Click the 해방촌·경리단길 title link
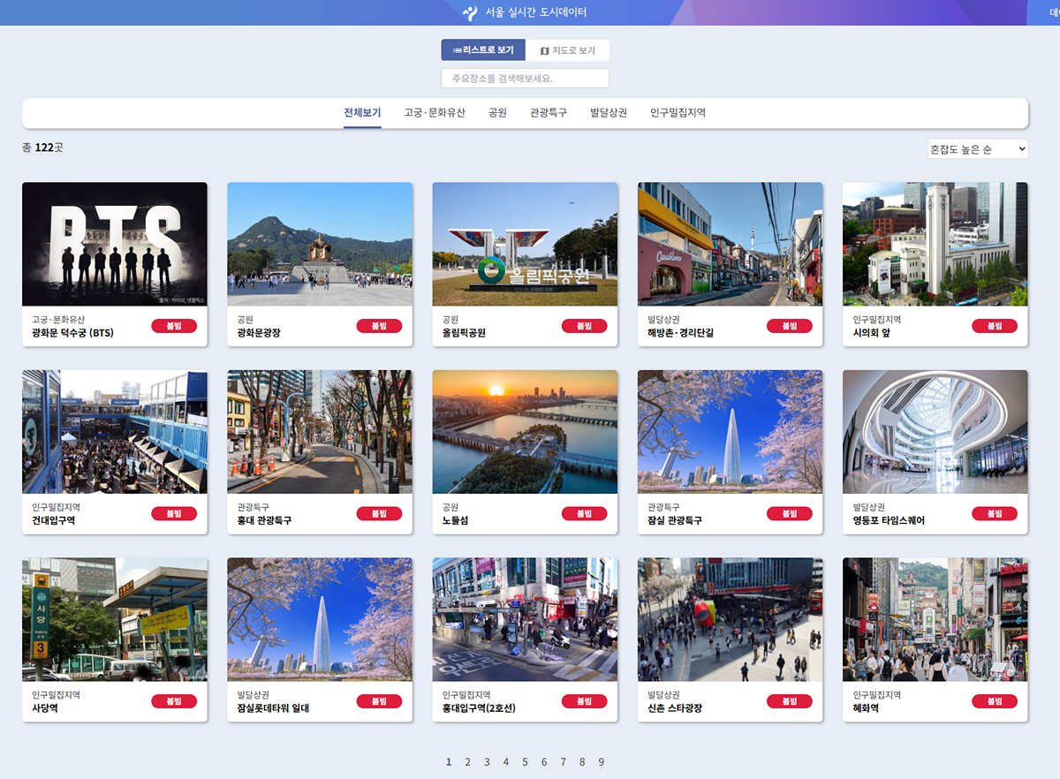Image resolution: width=1060 pixels, height=779 pixels. click(680, 333)
